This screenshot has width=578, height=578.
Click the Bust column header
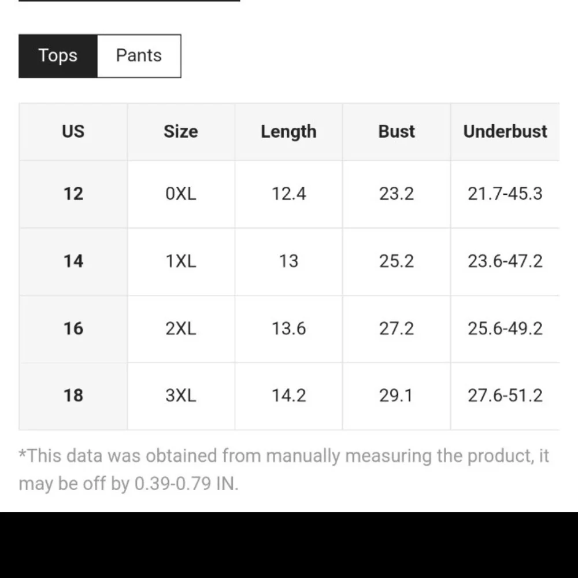(x=397, y=132)
